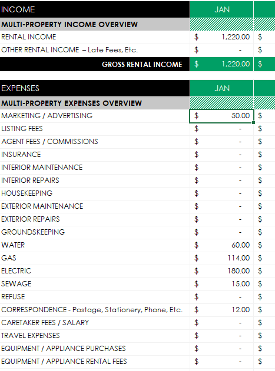Click the Electric January 180.00 cell
The image size is (275, 371).
pyautogui.click(x=221, y=271)
